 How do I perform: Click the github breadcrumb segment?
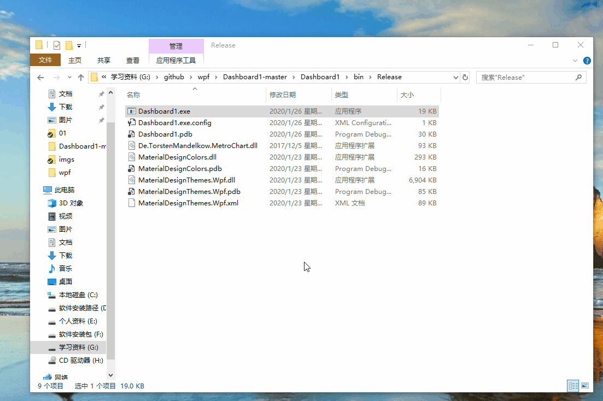(x=174, y=77)
